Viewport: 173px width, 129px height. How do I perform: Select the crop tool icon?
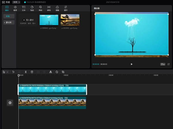63,72
